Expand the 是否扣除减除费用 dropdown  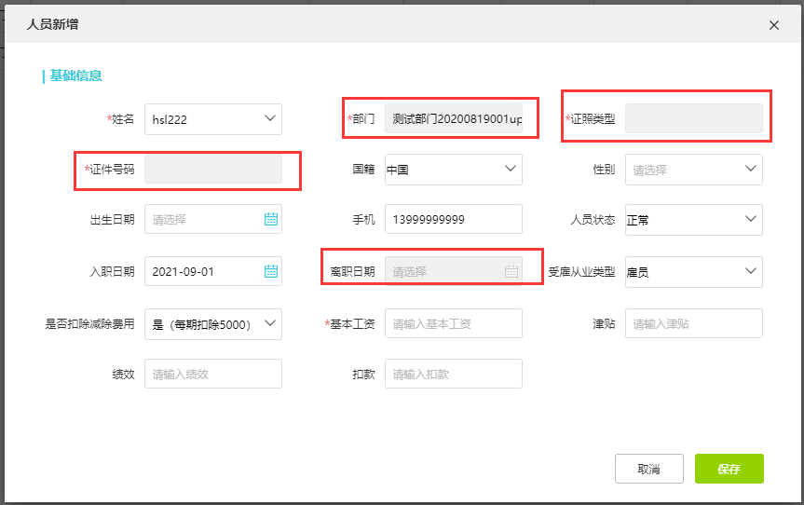[270, 323]
